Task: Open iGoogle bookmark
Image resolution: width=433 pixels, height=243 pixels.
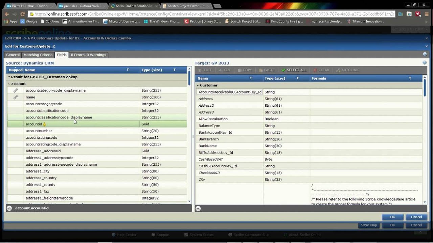Action: pos(29,21)
